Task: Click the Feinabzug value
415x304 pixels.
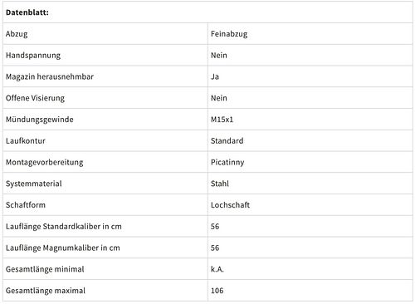Action: (x=229, y=34)
